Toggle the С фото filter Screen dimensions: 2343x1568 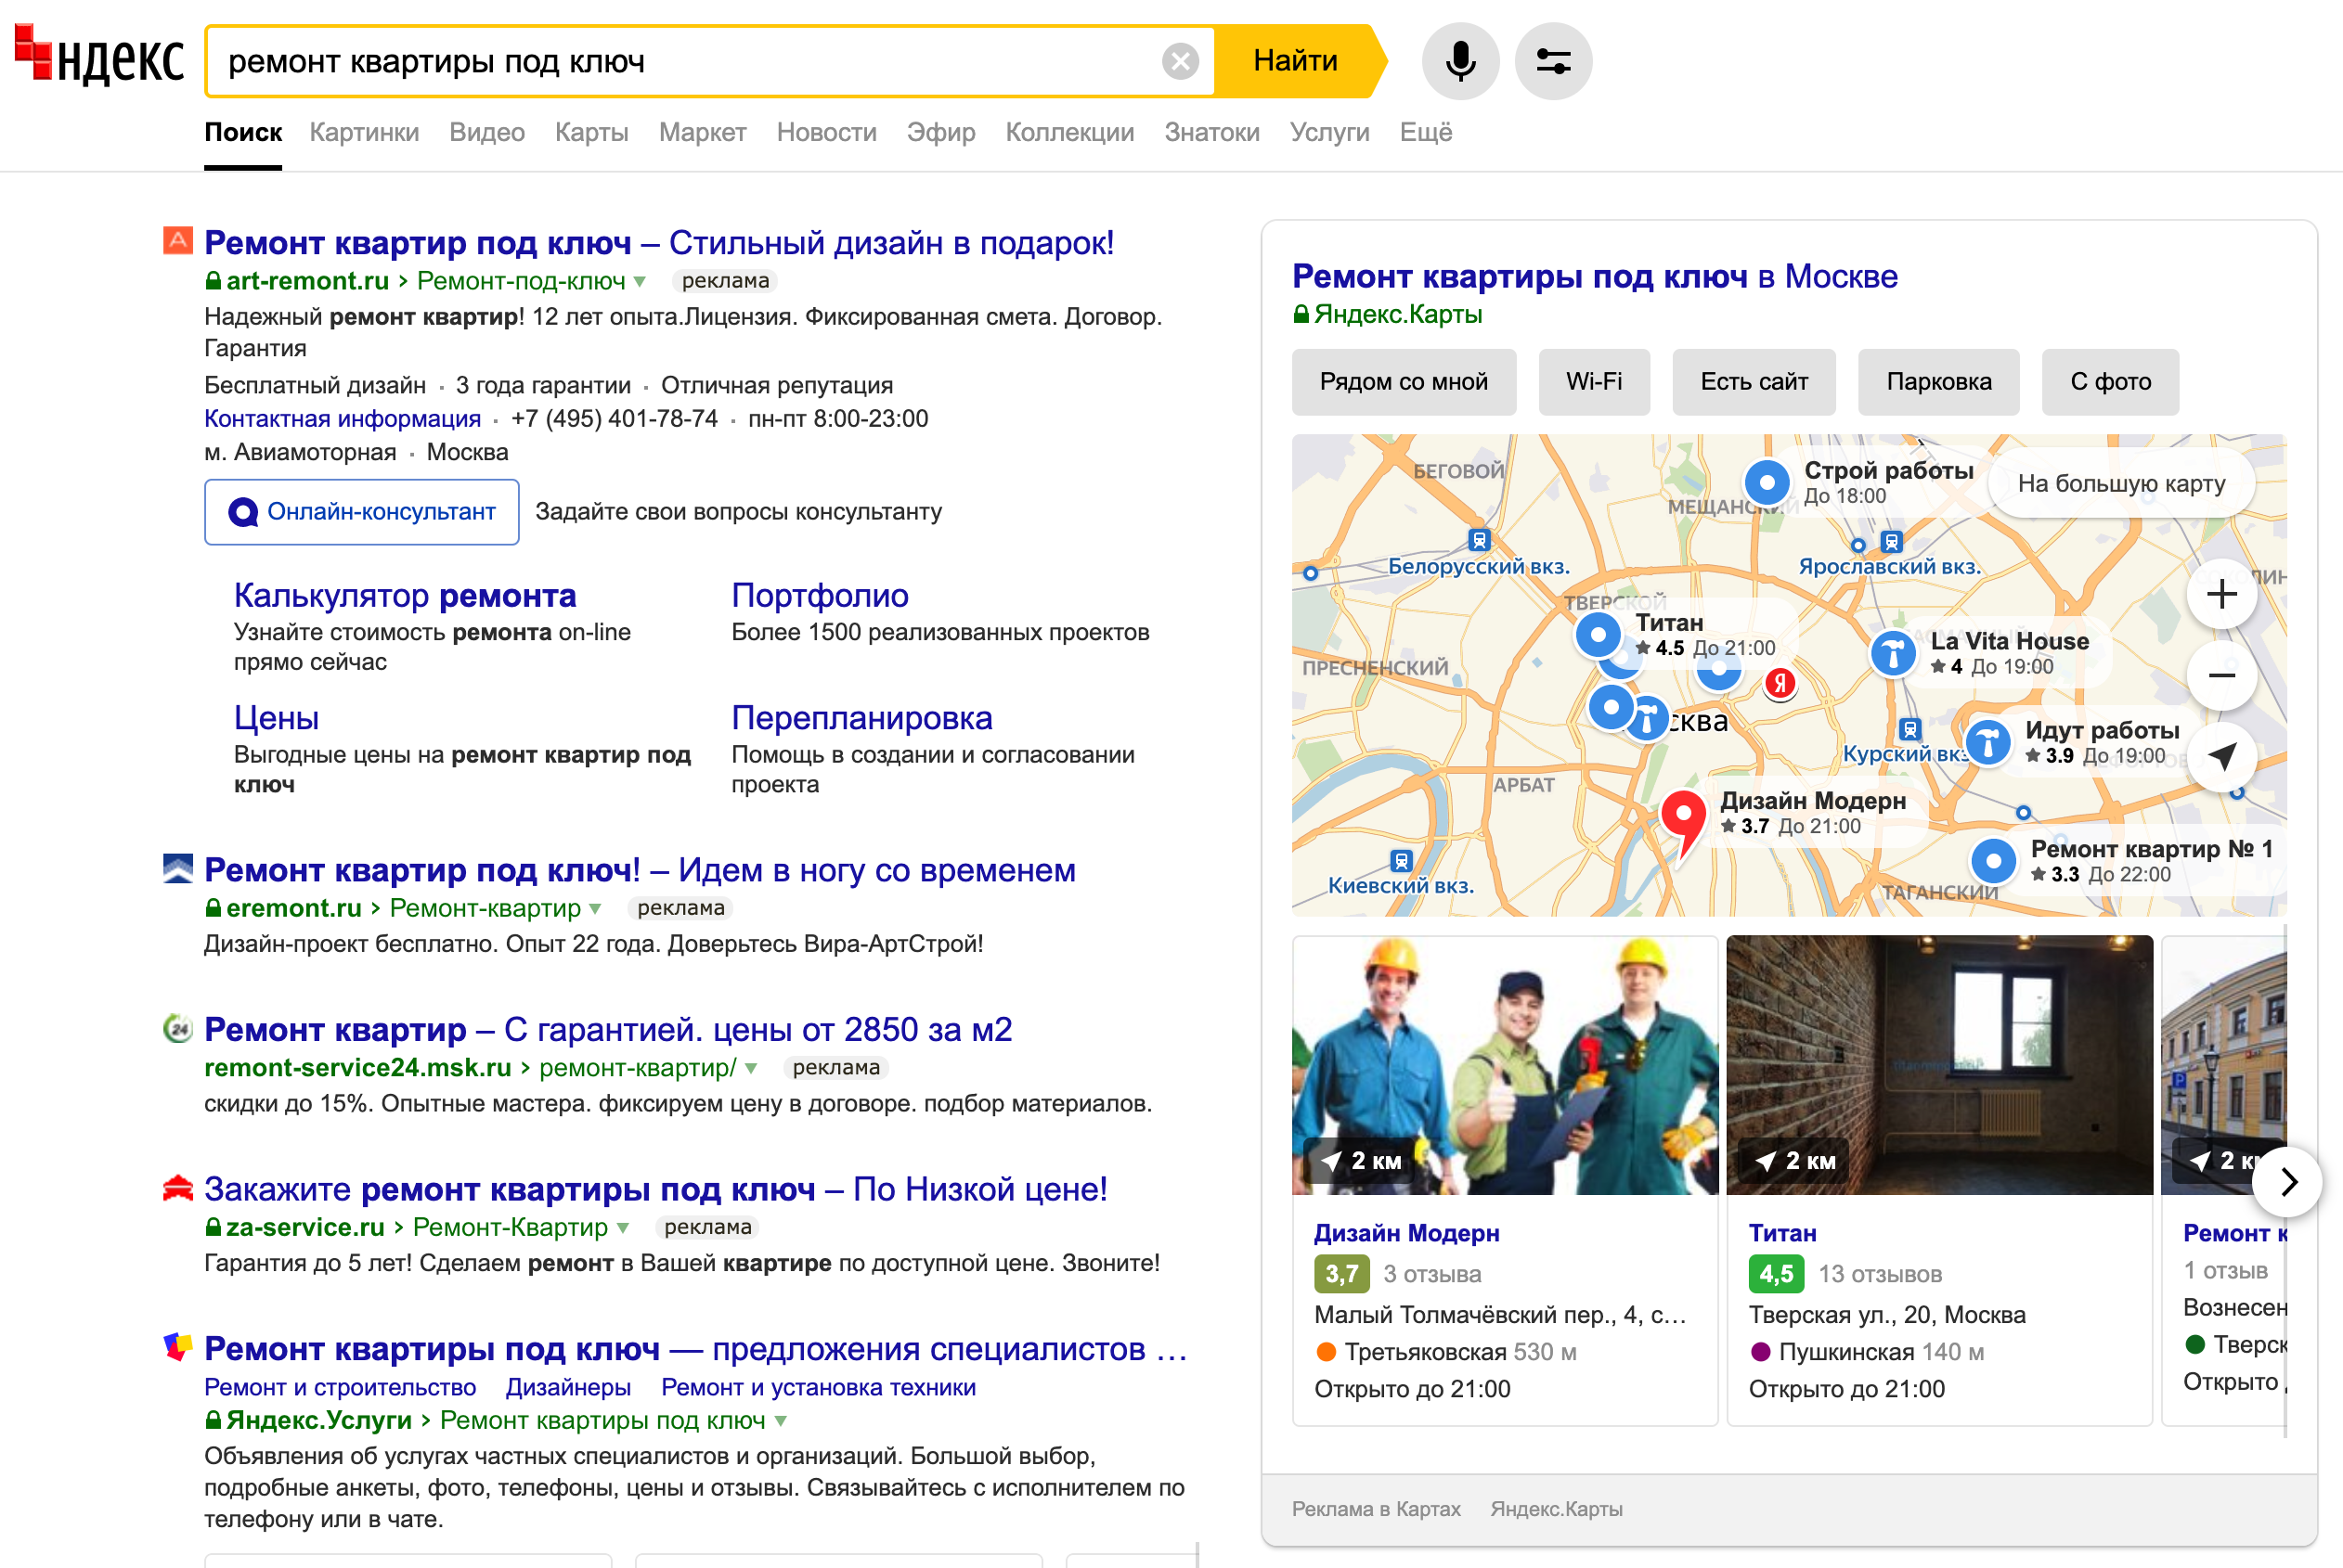[x=2111, y=382]
